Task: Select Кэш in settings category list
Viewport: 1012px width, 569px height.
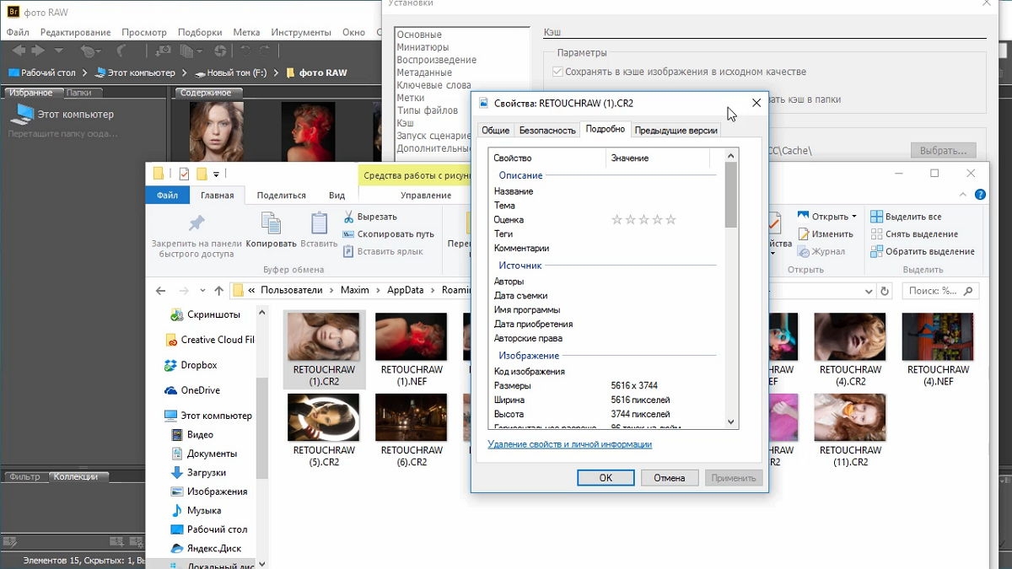Action: tap(406, 123)
